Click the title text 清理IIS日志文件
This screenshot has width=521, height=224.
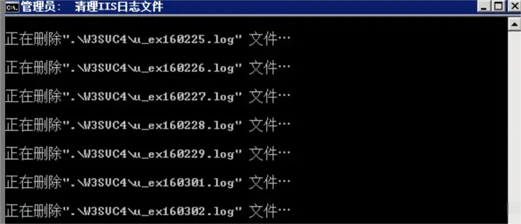tap(119, 7)
